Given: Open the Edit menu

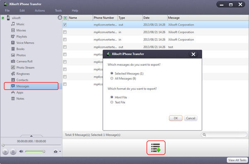Looking at the screenshot, I should coord(22,10).
